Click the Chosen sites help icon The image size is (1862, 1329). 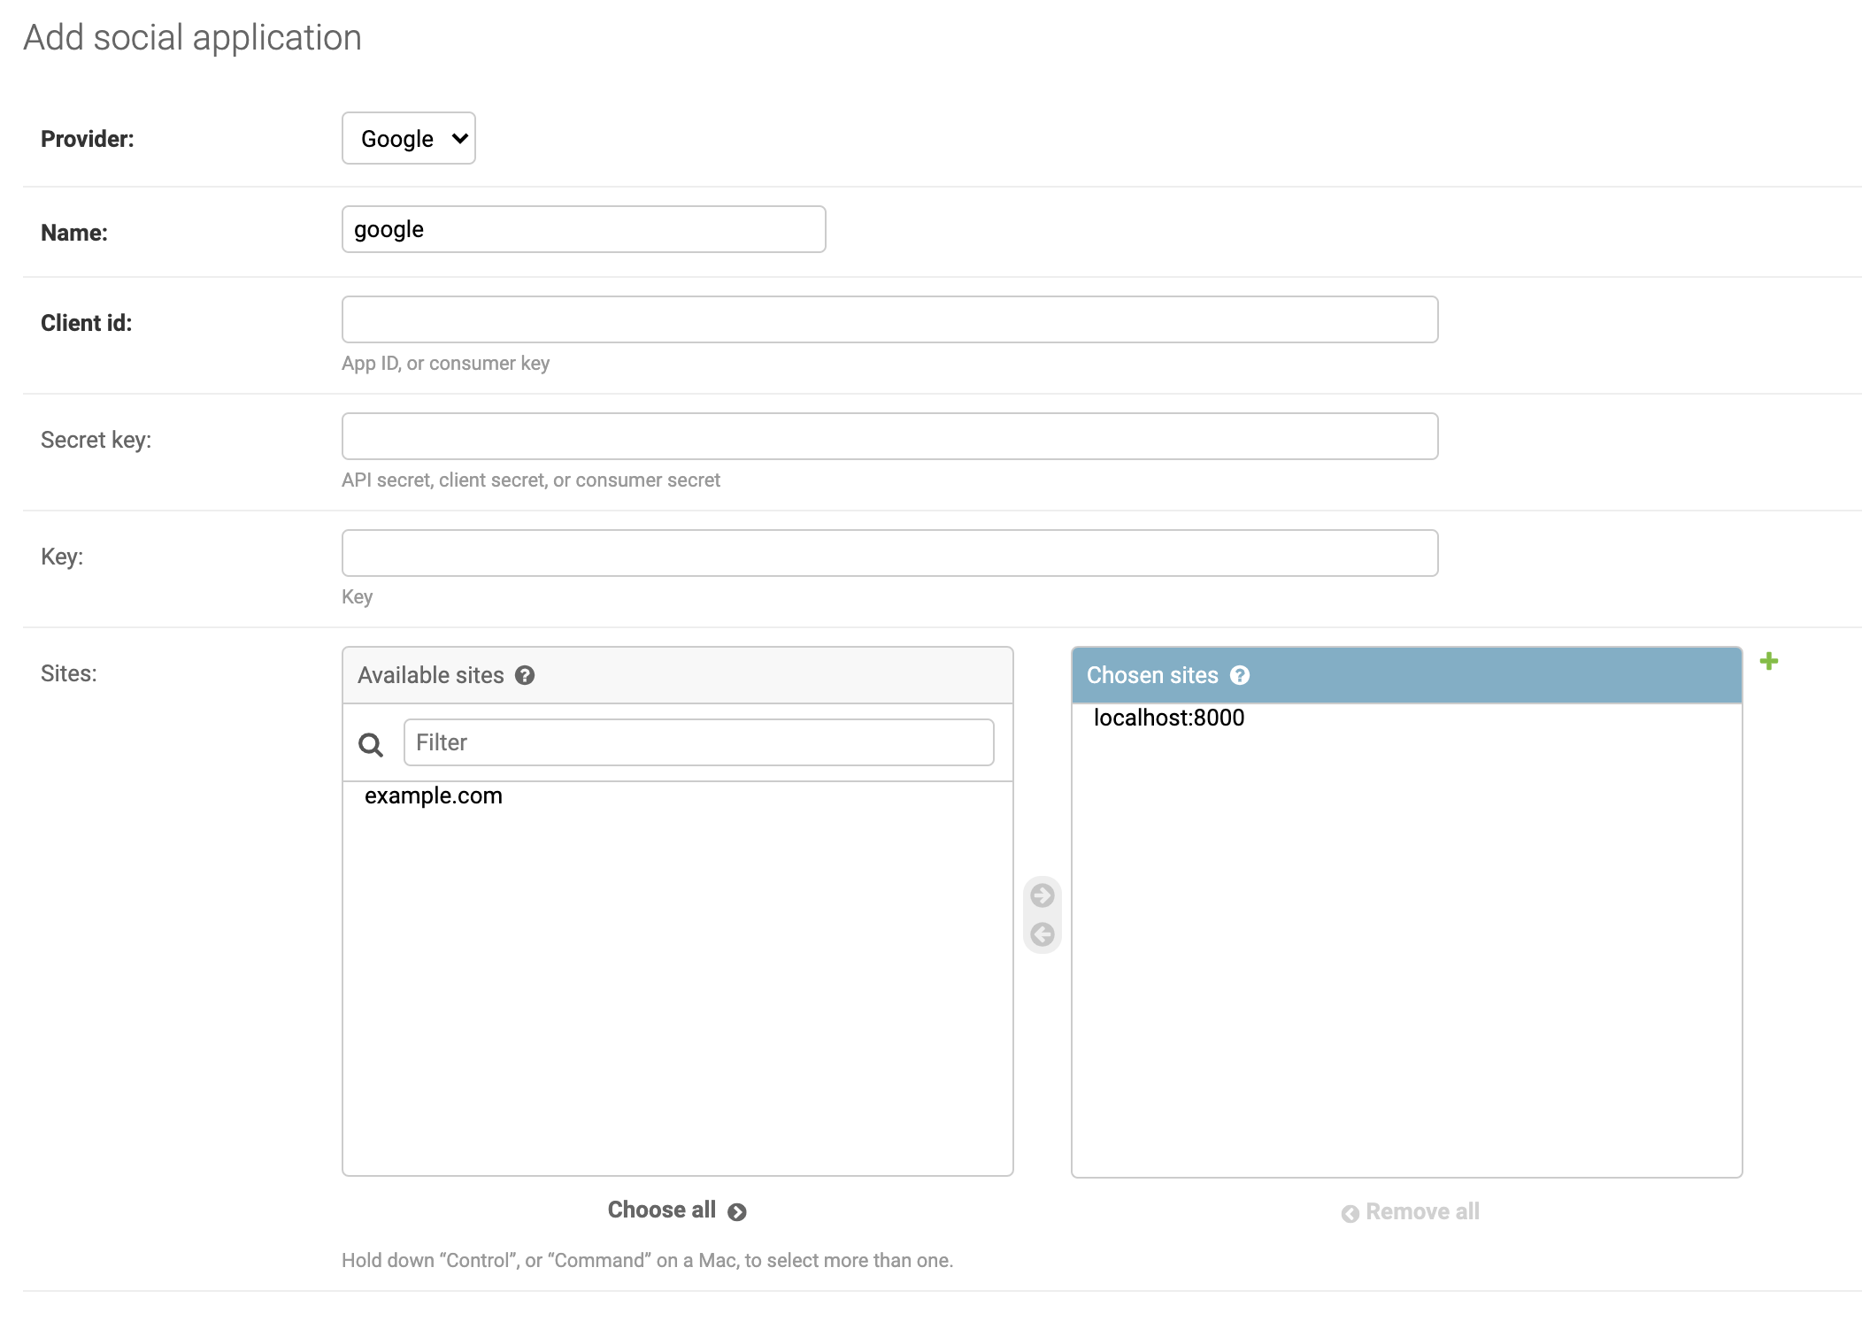click(x=1240, y=675)
